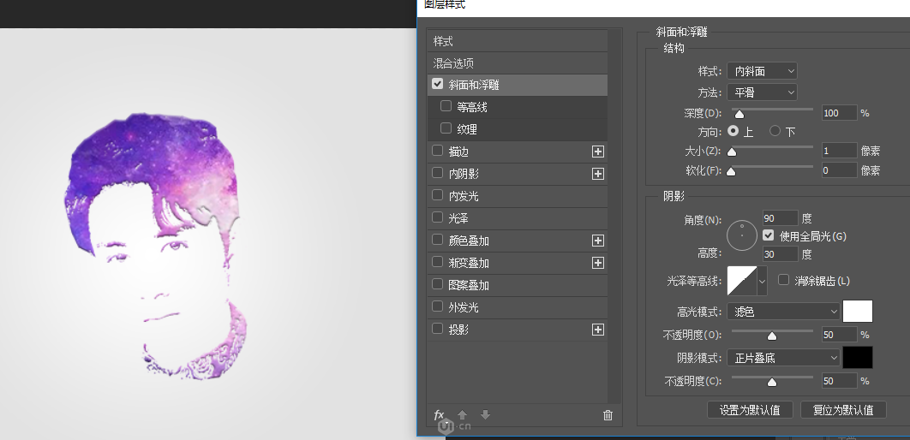Click the 光泽等高线 contour thumbnail
This screenshot has width=910, height=440.
pyautogui.click(x=742, y=281)
